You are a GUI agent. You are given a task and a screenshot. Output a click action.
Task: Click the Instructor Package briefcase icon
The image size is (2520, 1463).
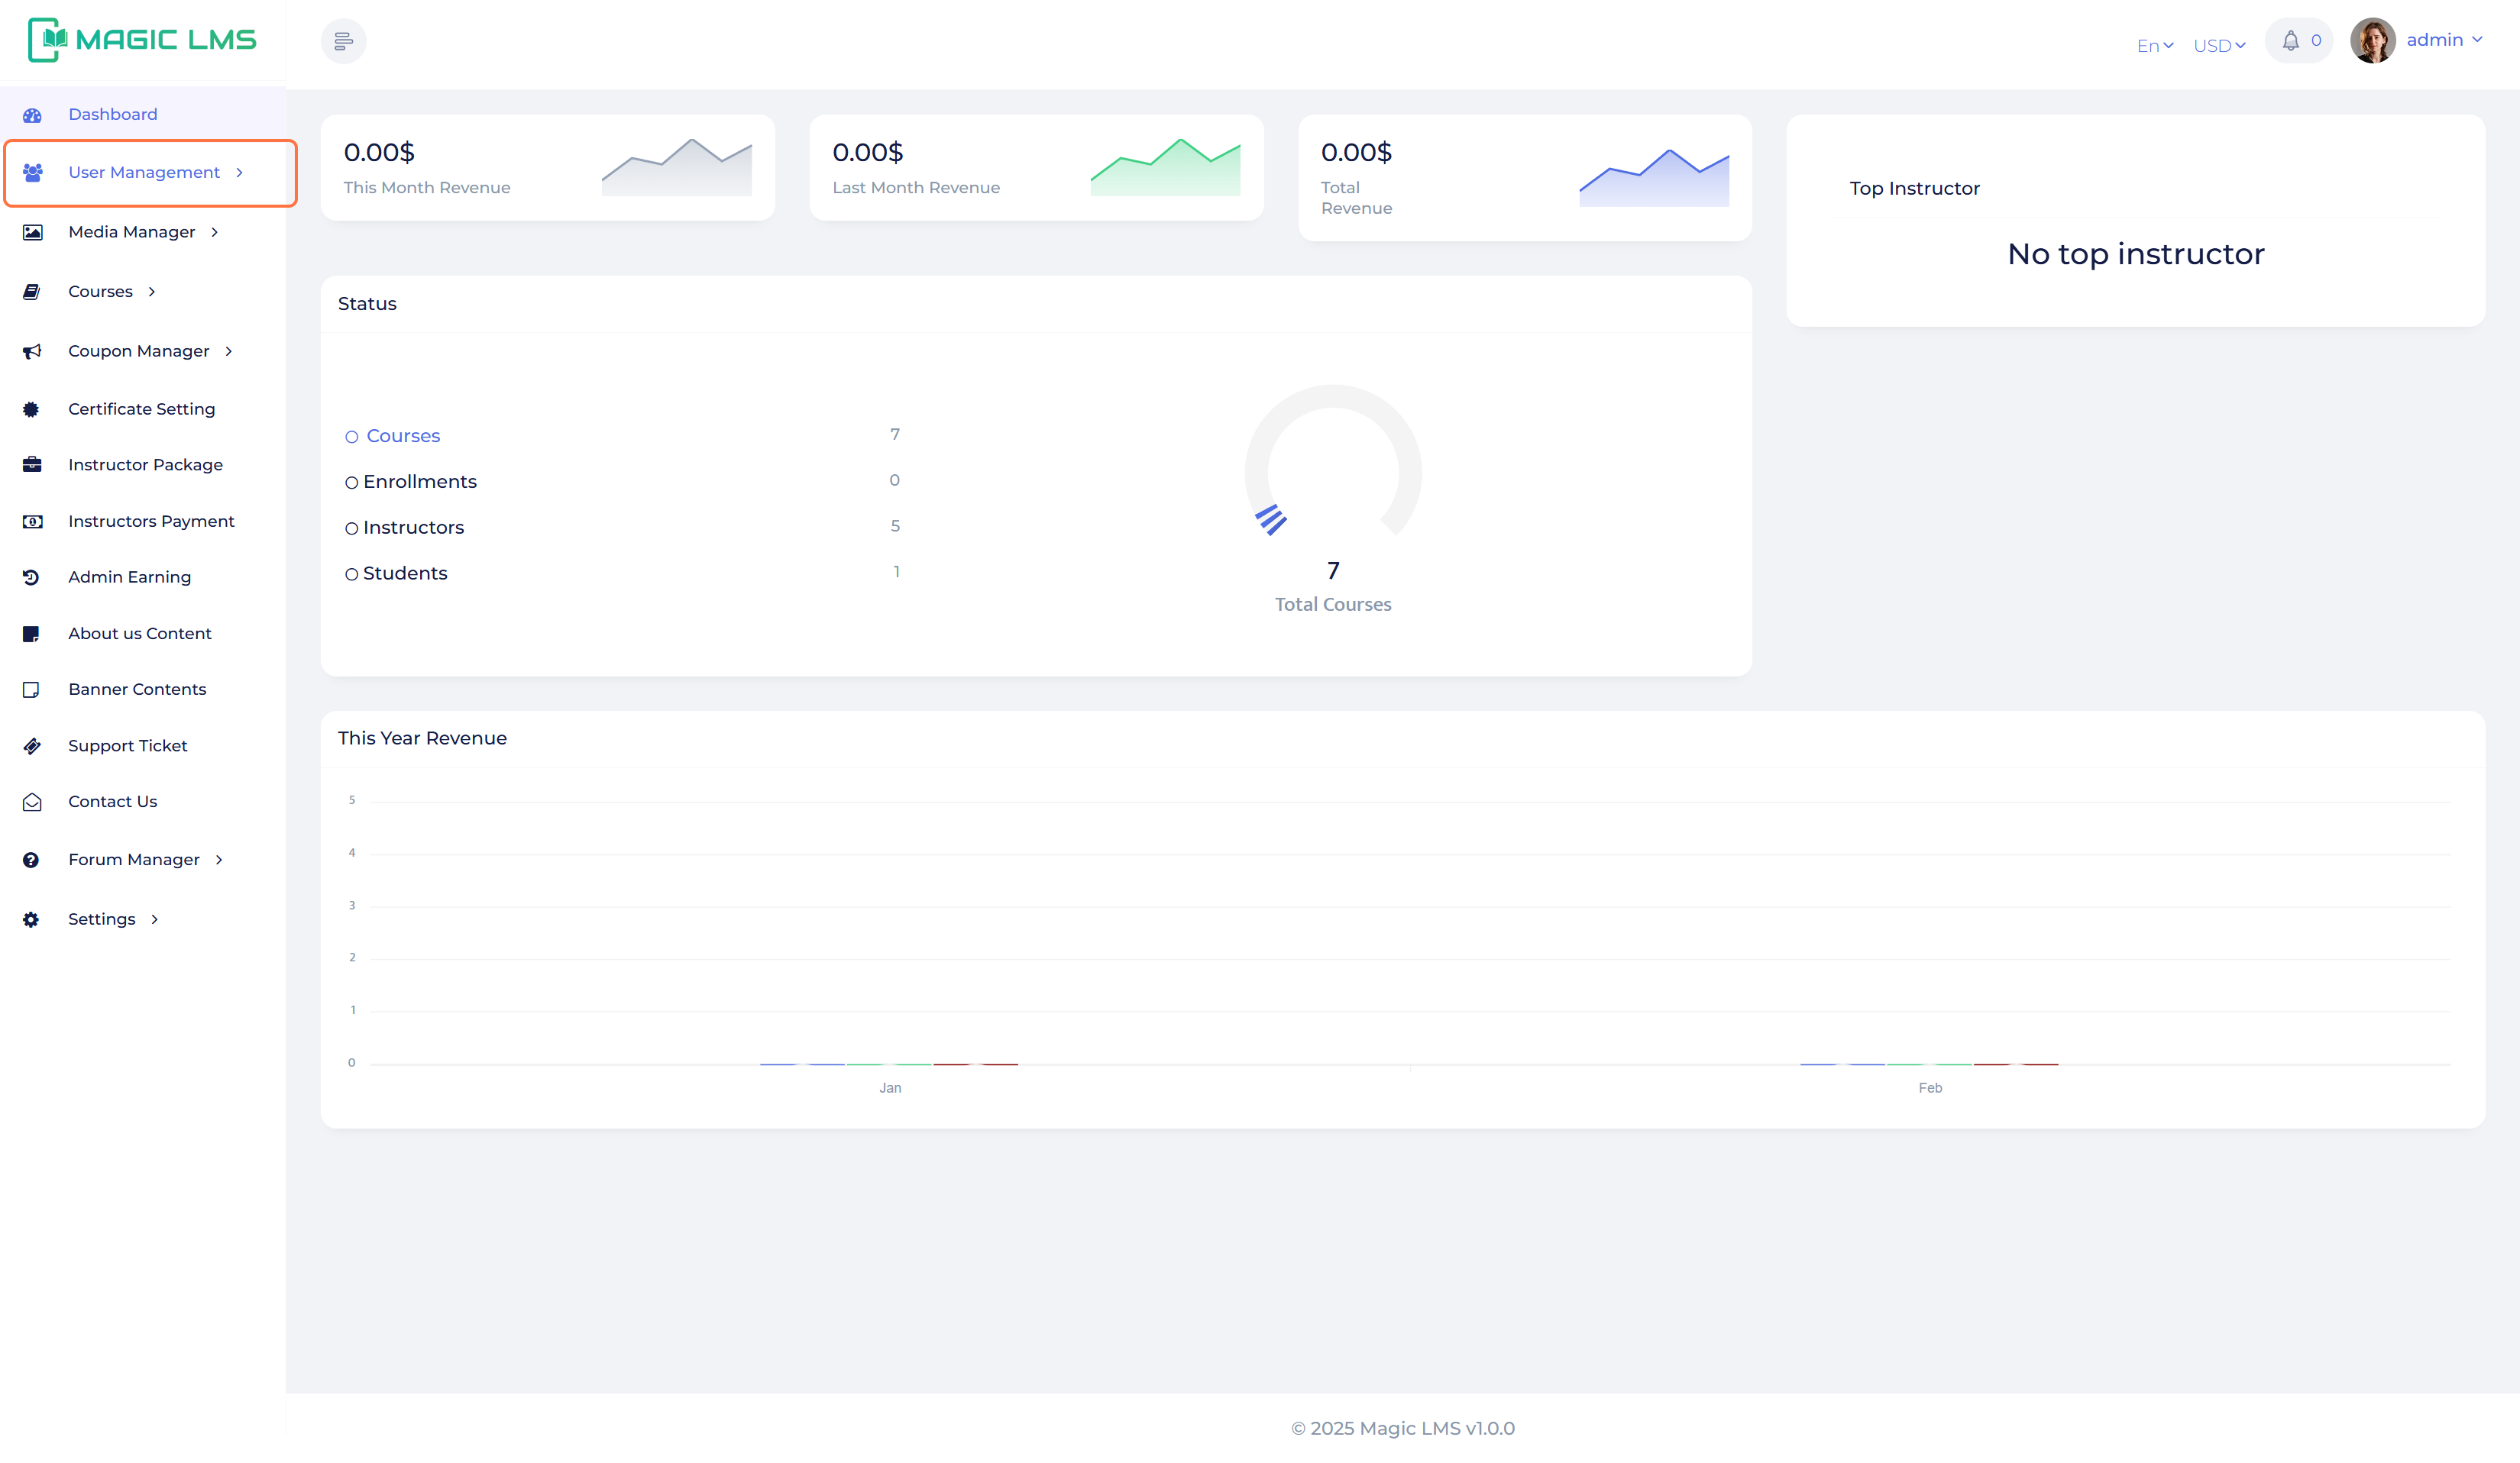[32, 465]
